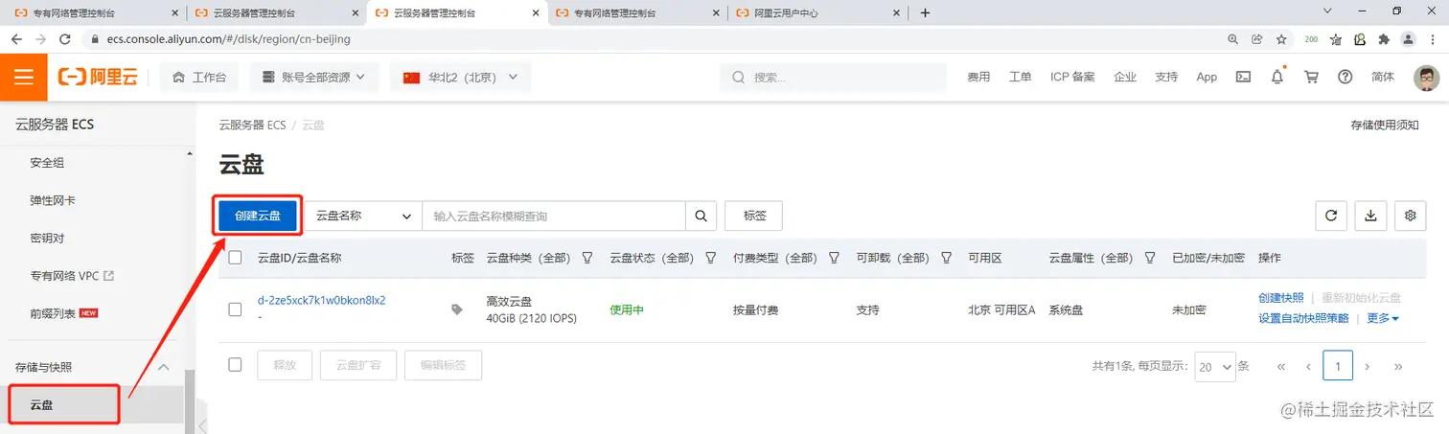Open 安全组 in sidebar
This screenshot has height=434, width=1449.
coord(47,163)
